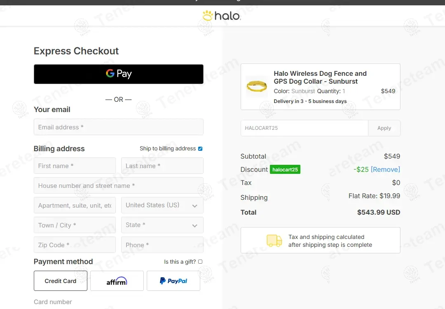This screenshot has width=445, height=309.
Task: Focus the Zip Code field
Action: (75, 245)
